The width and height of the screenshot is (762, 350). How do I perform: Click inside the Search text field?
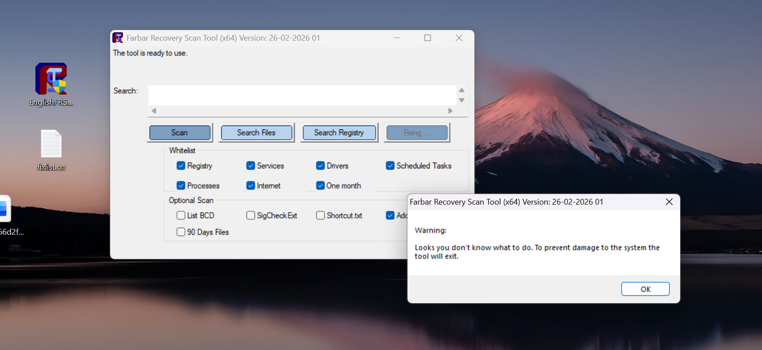click(302, 95)
